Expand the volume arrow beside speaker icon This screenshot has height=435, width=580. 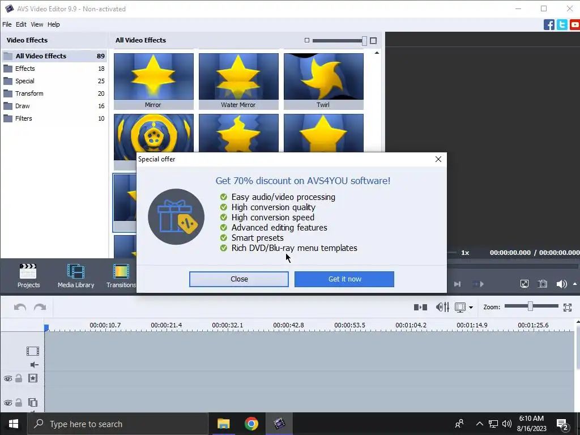[575, 284]
